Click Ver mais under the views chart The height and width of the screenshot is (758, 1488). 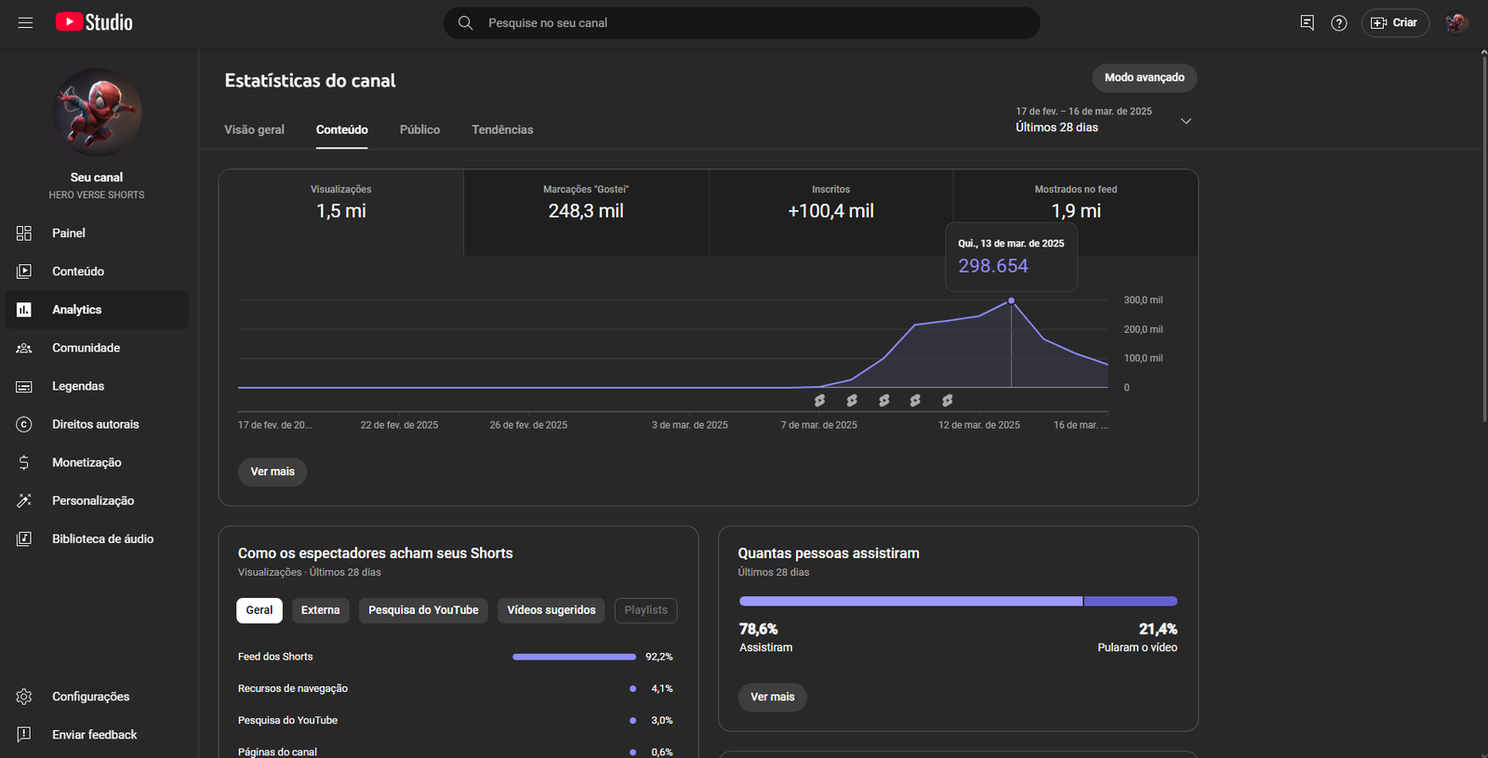pos(272,472)
